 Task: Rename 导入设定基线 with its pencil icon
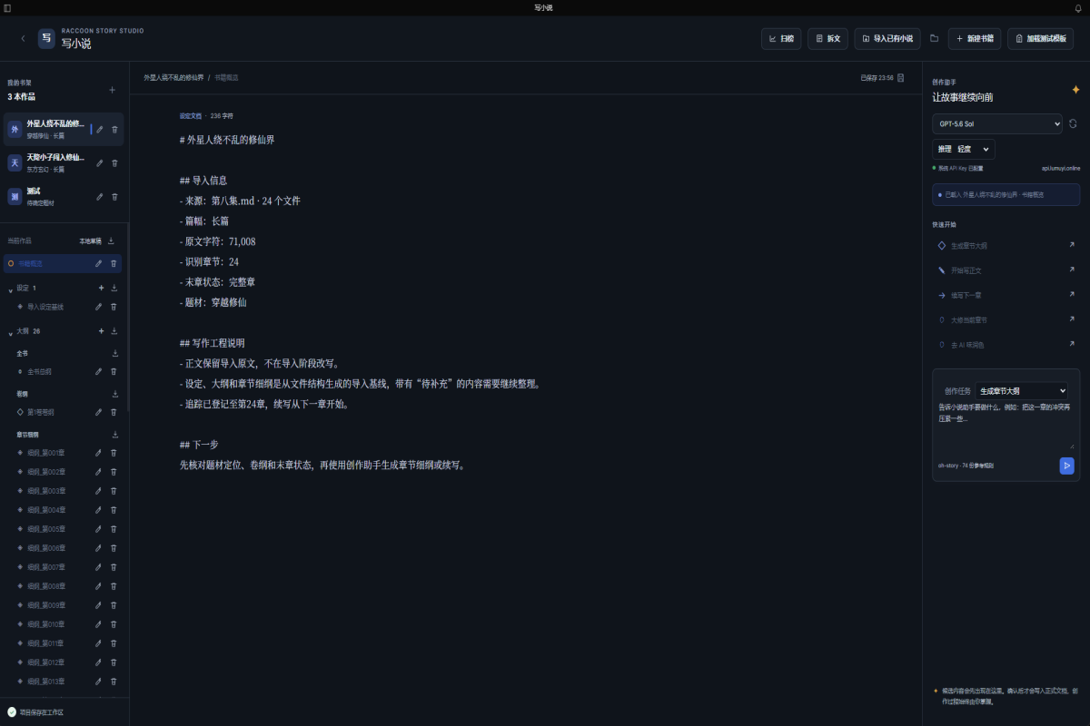pos(99,307)
